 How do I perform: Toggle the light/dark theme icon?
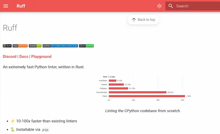point(159,6)
